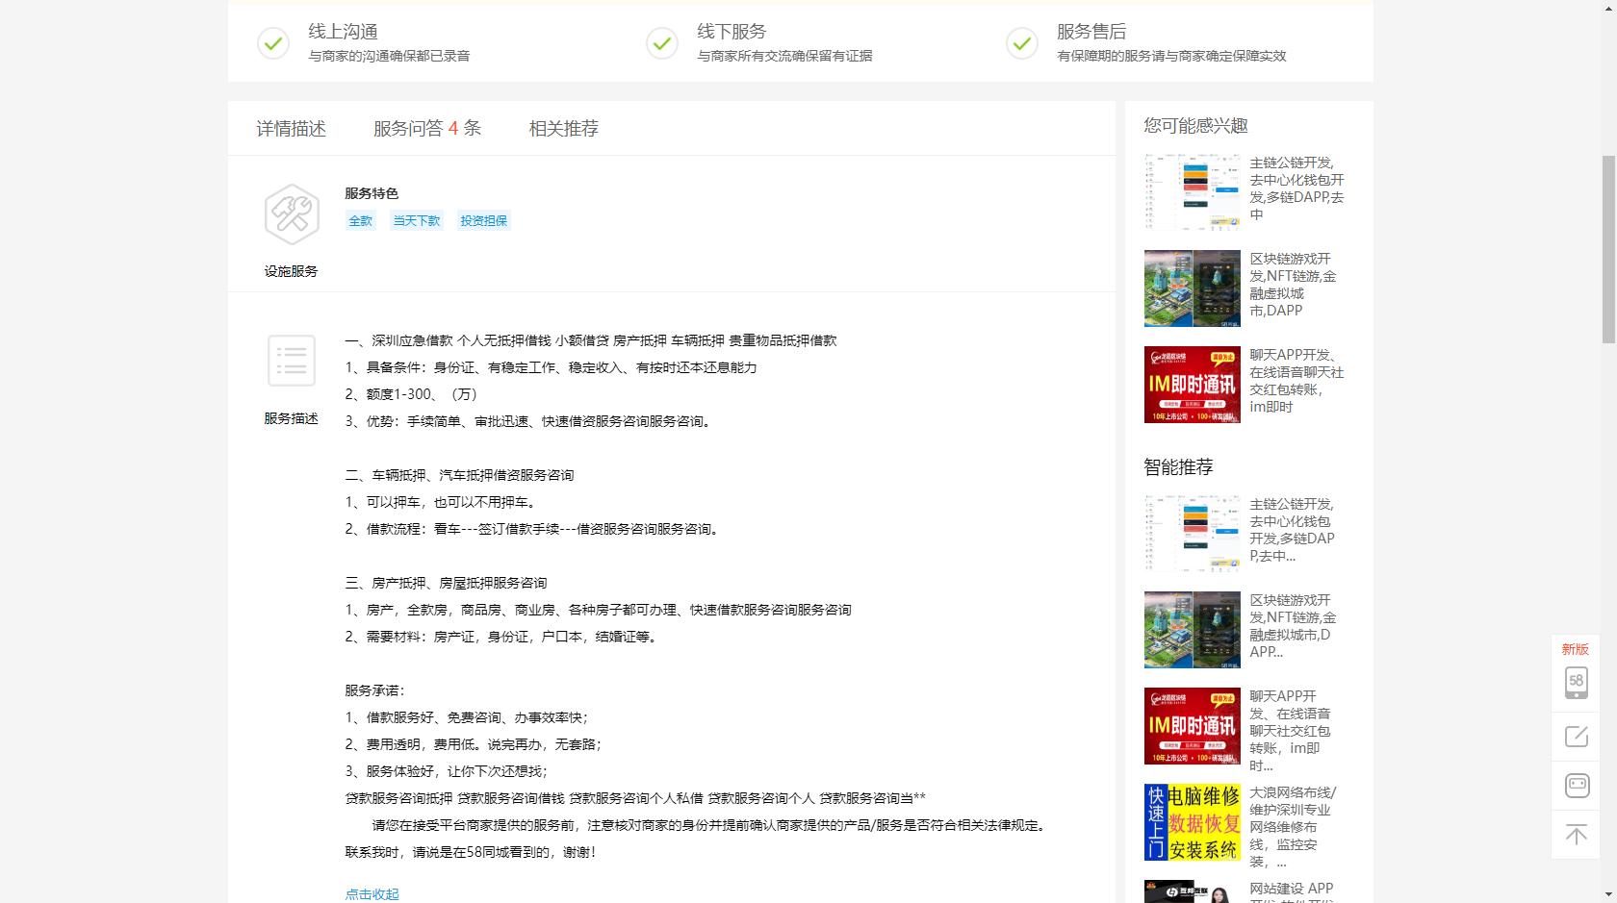
Task: Select the 全款 service feature tag
Action: pos(360,220)
